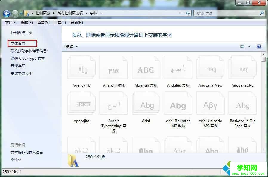This screenshot has height=177, width=268.
Task: Open the Arial font preview
Action: (146, 103)
